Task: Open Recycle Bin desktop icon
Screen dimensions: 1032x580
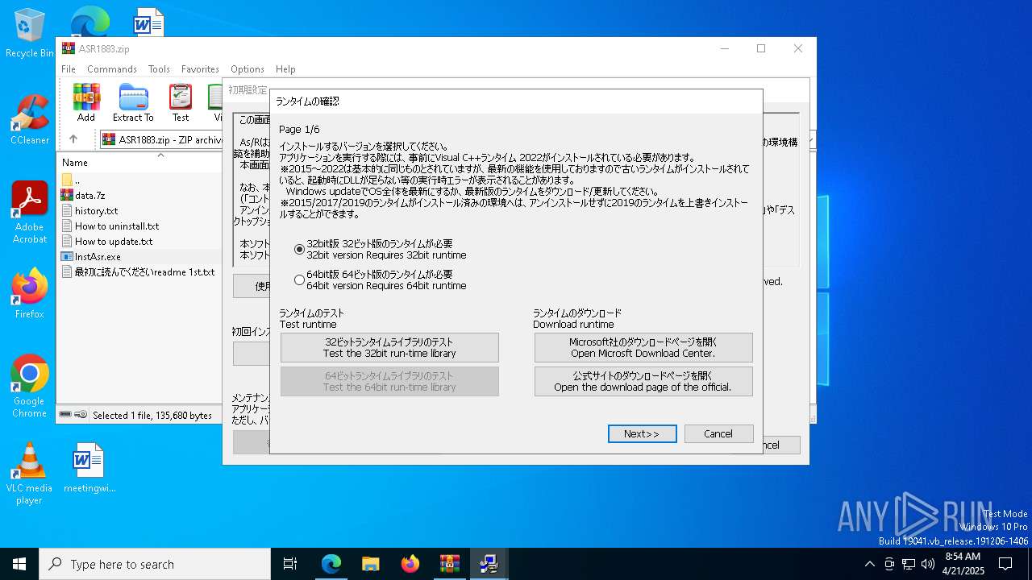Action: [x=29, y=34]
